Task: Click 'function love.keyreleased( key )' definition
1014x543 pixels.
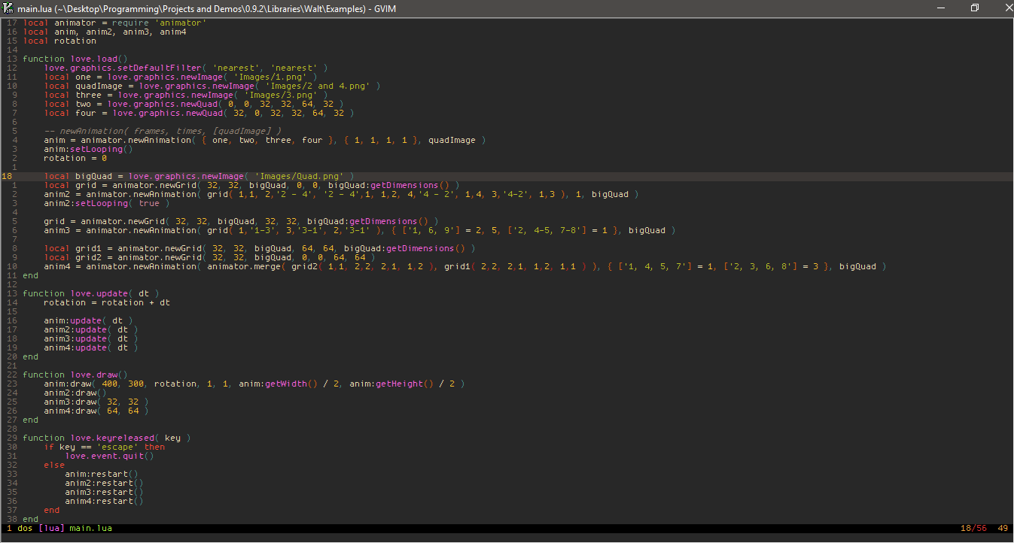Action: [x=107, y=438]
